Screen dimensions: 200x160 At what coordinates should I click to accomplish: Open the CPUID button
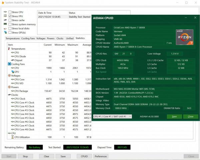click(x=84, y=156)
